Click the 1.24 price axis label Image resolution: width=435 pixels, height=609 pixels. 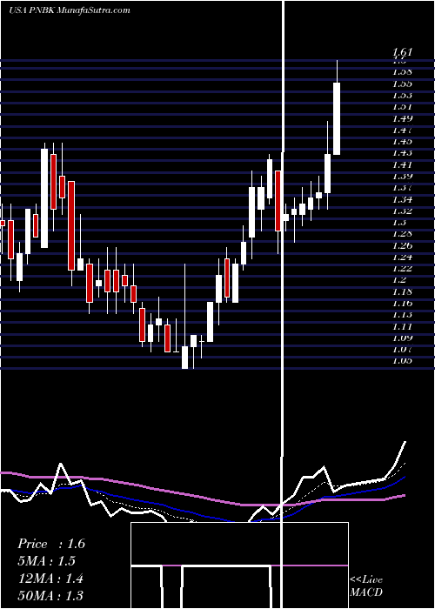(402, 258)
